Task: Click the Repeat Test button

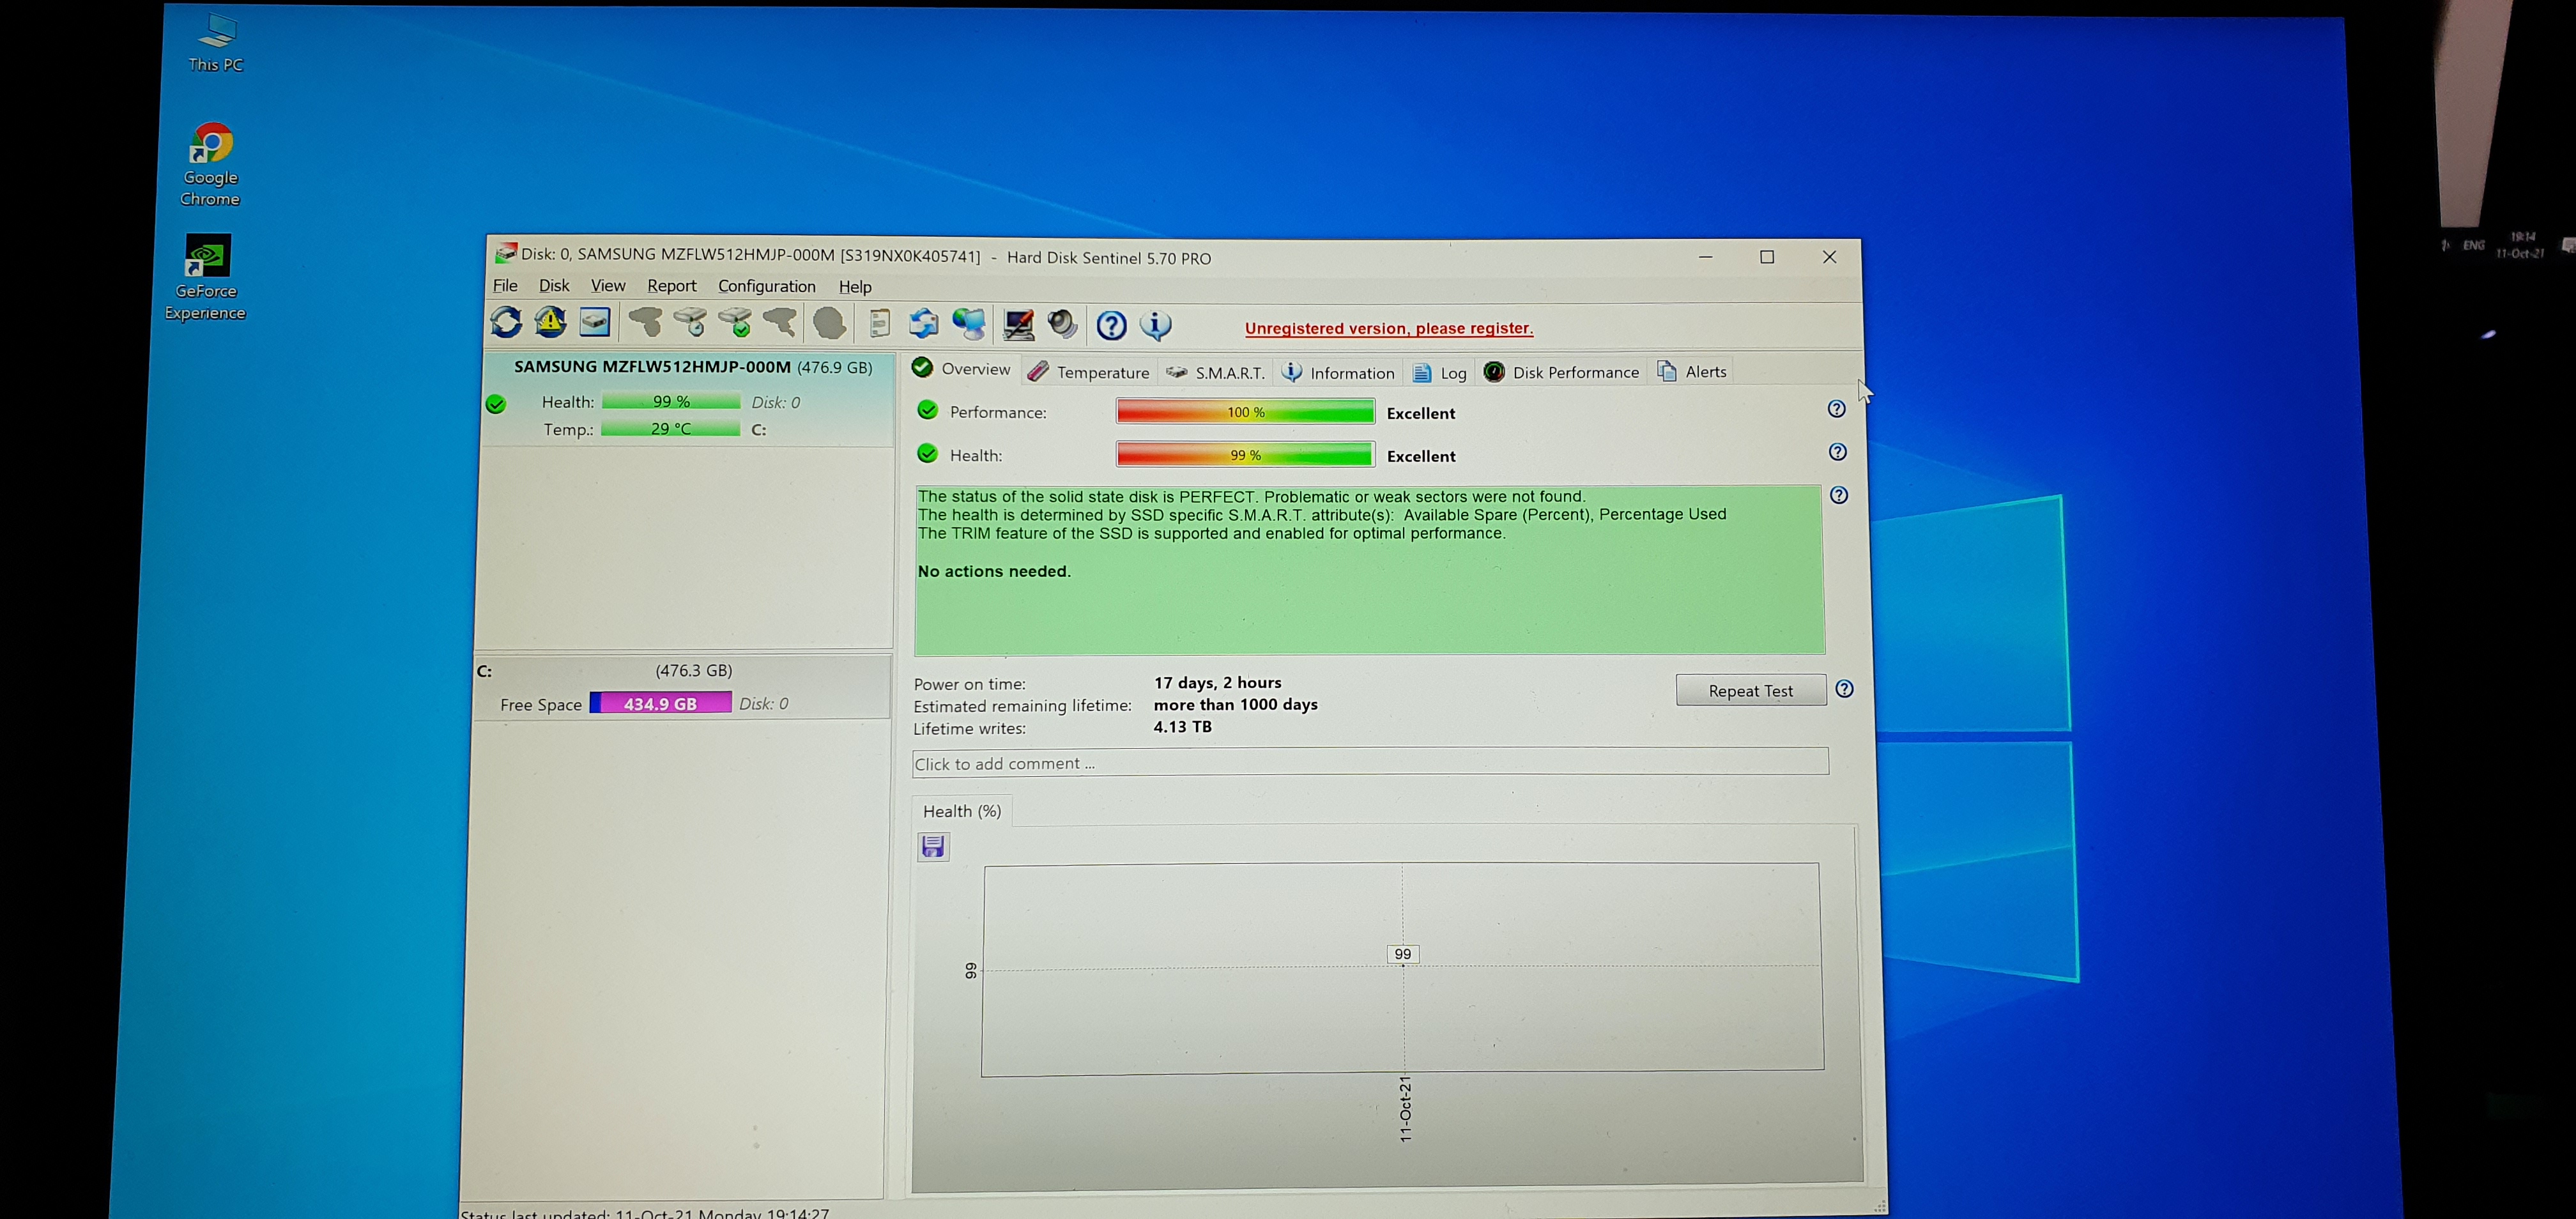Action: [1751, 691]
